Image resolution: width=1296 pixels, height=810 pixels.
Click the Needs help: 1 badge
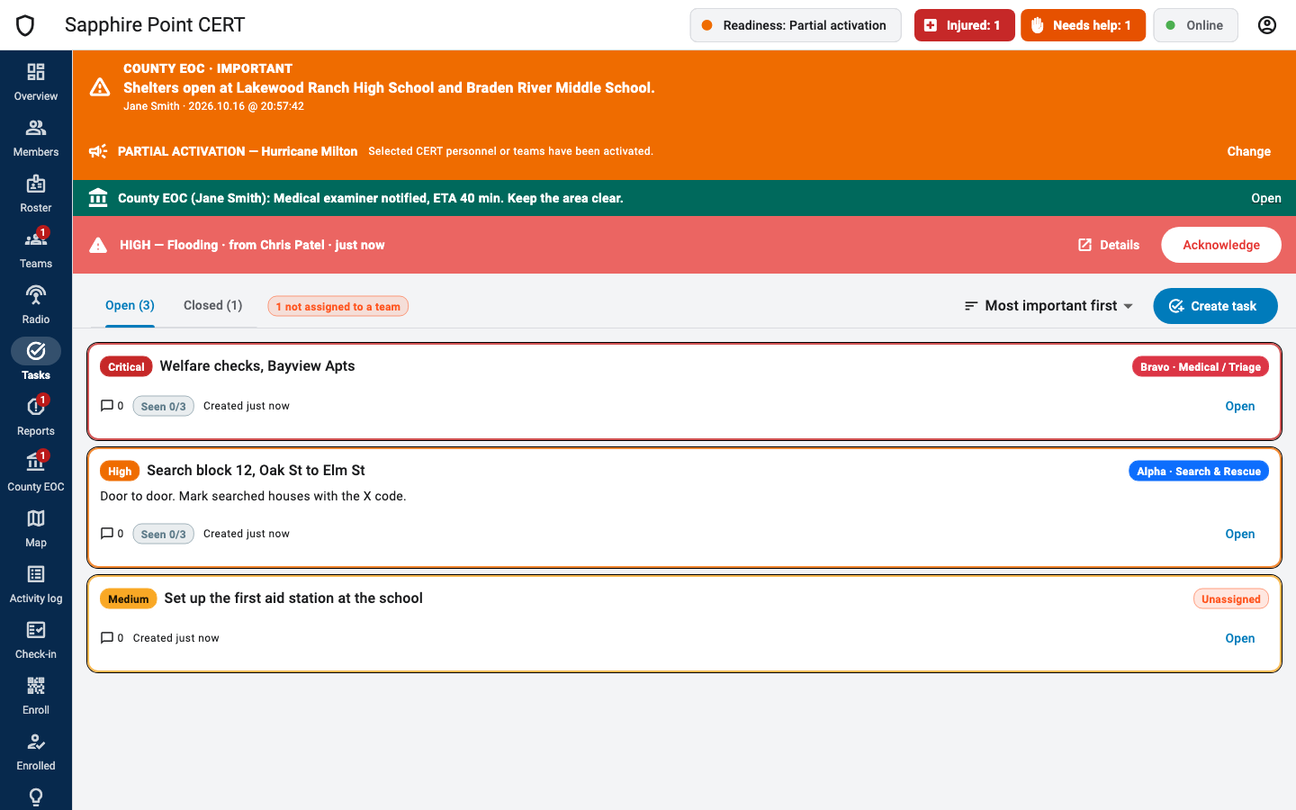[1083, 25]
